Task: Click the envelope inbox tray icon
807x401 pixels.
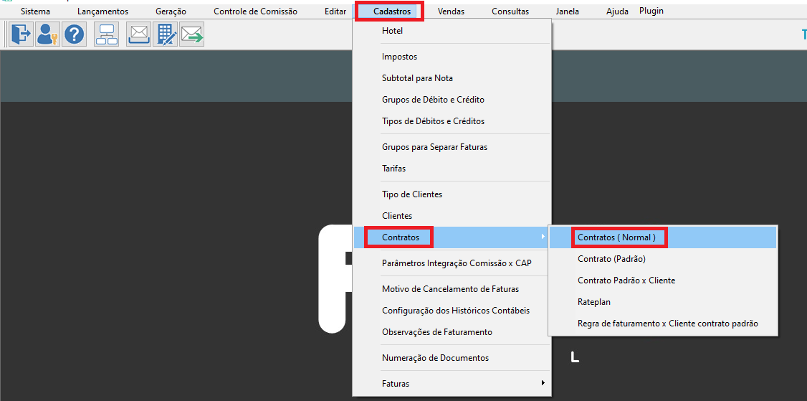Action: click(x=139, y=34)
